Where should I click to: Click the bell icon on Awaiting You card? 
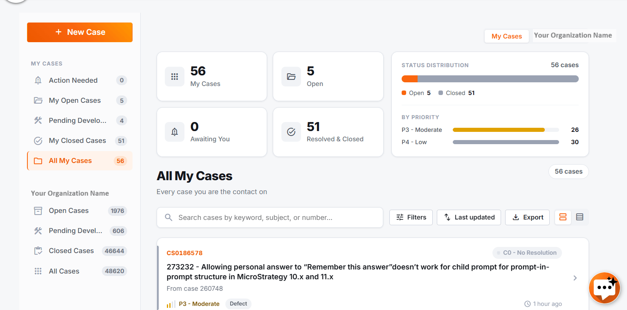pos(175,132)
